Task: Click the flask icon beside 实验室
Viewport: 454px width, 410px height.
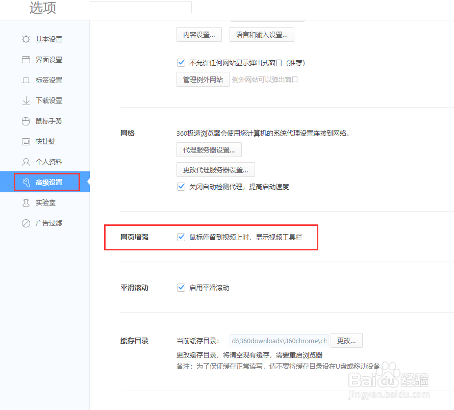Action: pos(26,202)
